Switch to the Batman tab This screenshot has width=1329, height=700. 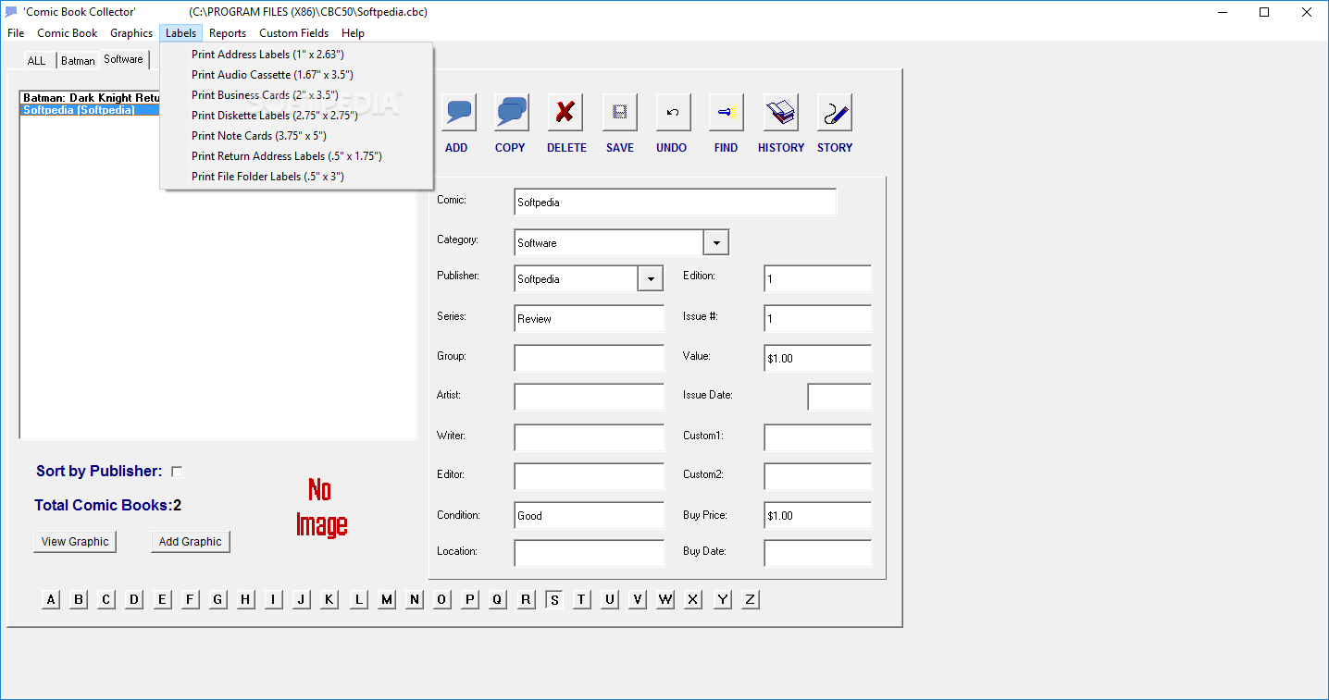pyautogui.click(x=78, y=61)
